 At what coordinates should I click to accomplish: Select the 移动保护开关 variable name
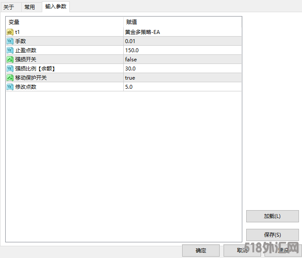pos(31,78)
